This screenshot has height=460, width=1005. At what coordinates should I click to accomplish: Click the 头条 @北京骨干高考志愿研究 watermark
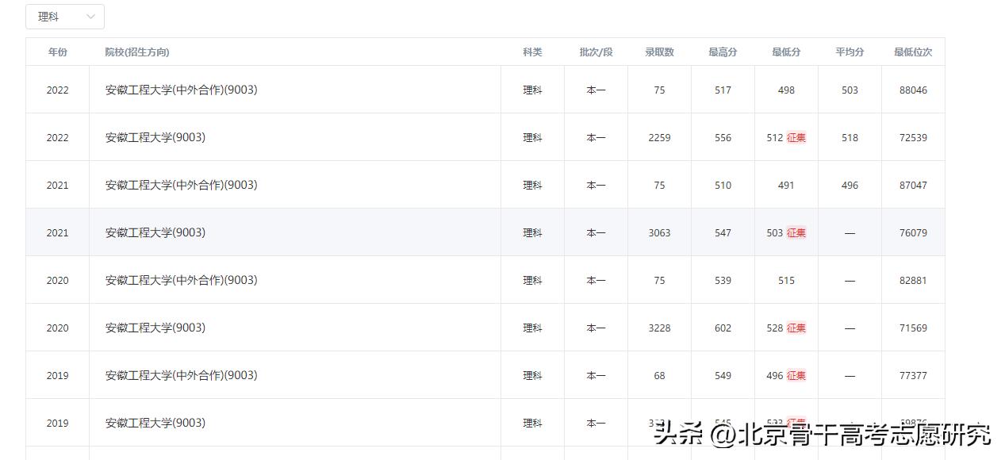point(823,435)
